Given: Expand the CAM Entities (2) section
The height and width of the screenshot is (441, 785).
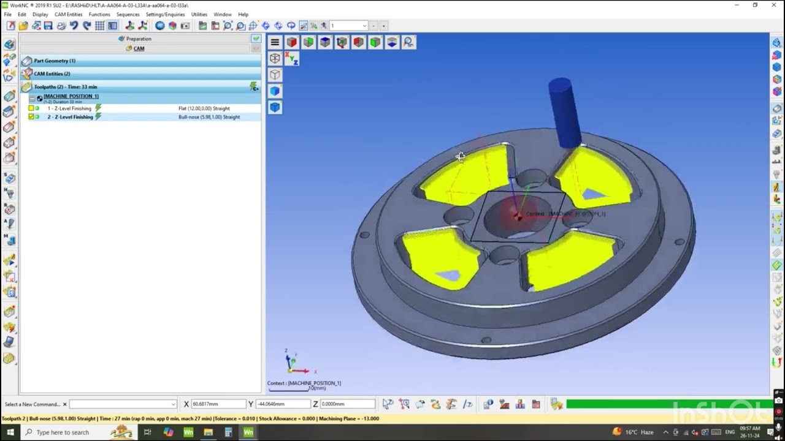Looking at the screenshot, I should pyautogui.click(x=140, y=74).
